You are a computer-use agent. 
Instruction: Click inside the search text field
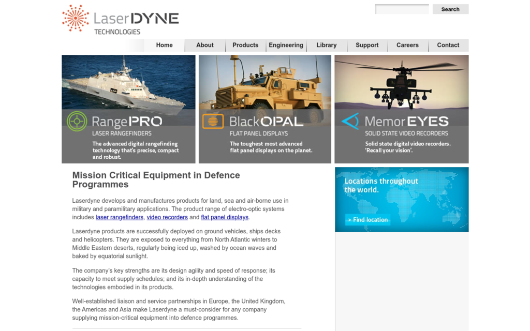click(x=402, y=9)
